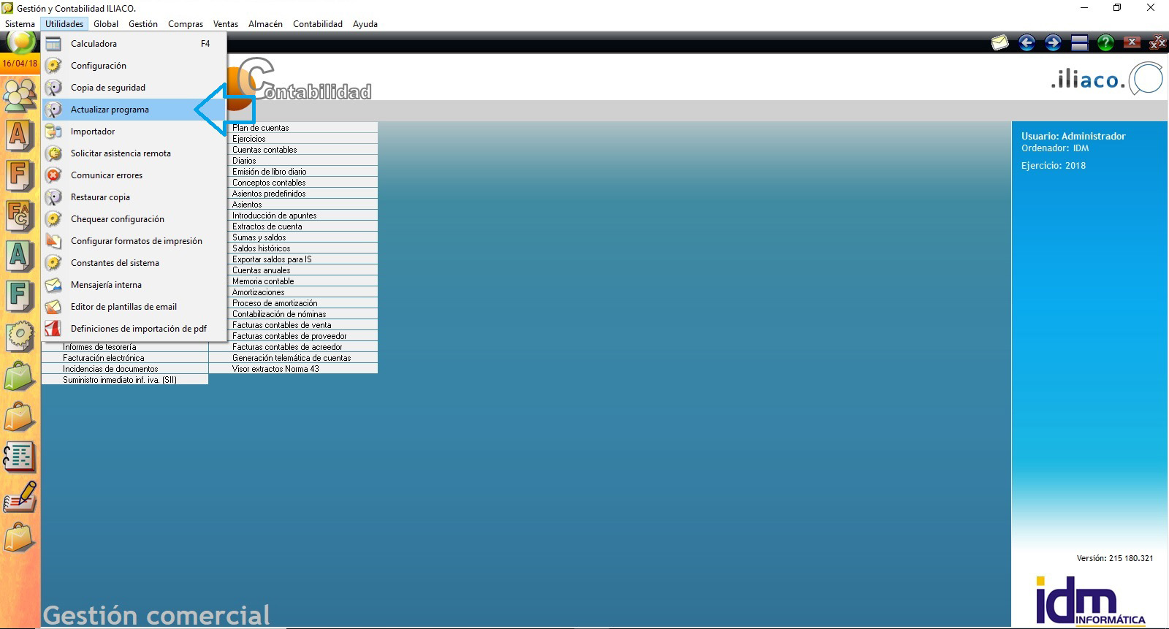Click Emisión de libro diario
The image size is (1169, 629).
(x=302, y=172)
